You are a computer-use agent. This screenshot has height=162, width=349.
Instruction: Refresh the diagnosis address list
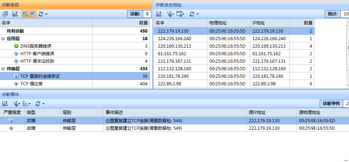(192, 14)
